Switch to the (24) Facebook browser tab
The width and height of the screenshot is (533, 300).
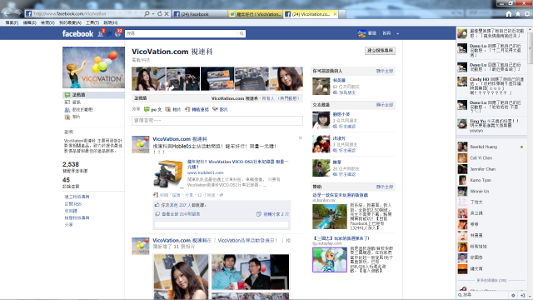(200, 14)
